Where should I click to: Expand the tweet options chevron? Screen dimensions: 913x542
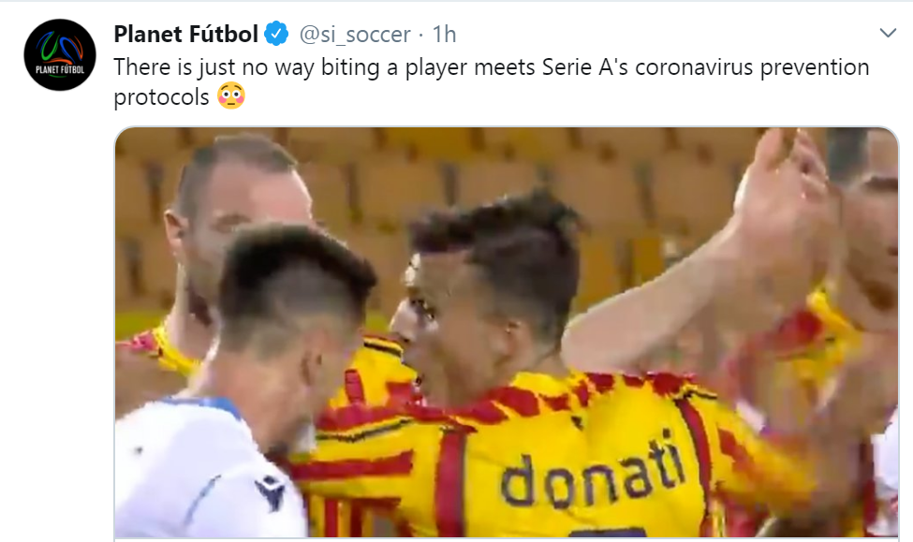click(888, 34)
